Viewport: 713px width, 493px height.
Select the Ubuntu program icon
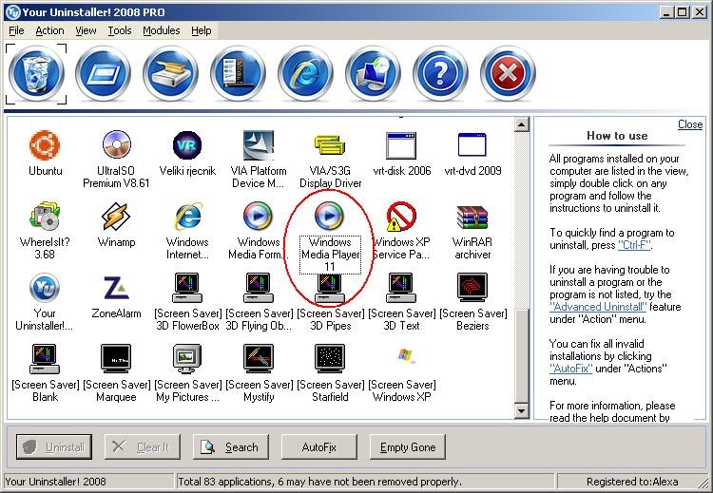(45, 146)
